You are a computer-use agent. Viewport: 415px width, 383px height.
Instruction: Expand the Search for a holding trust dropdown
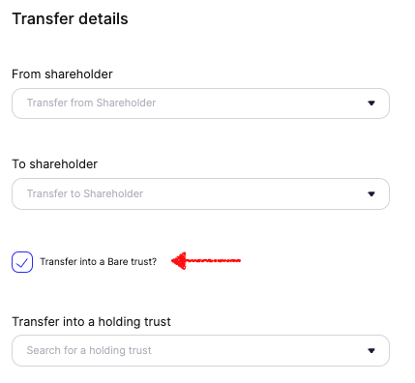click(200, 350)
